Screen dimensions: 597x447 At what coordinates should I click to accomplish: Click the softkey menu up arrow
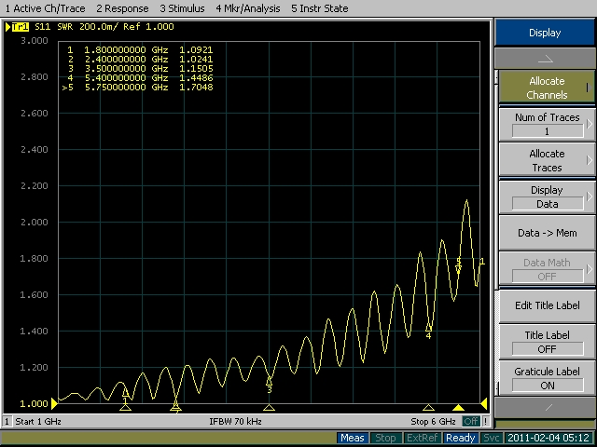tap(545, 59)
